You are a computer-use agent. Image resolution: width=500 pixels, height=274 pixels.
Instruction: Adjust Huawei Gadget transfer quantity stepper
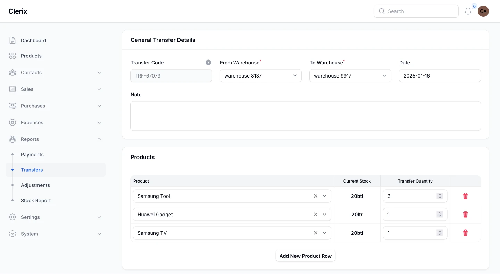tap(440, 215)
